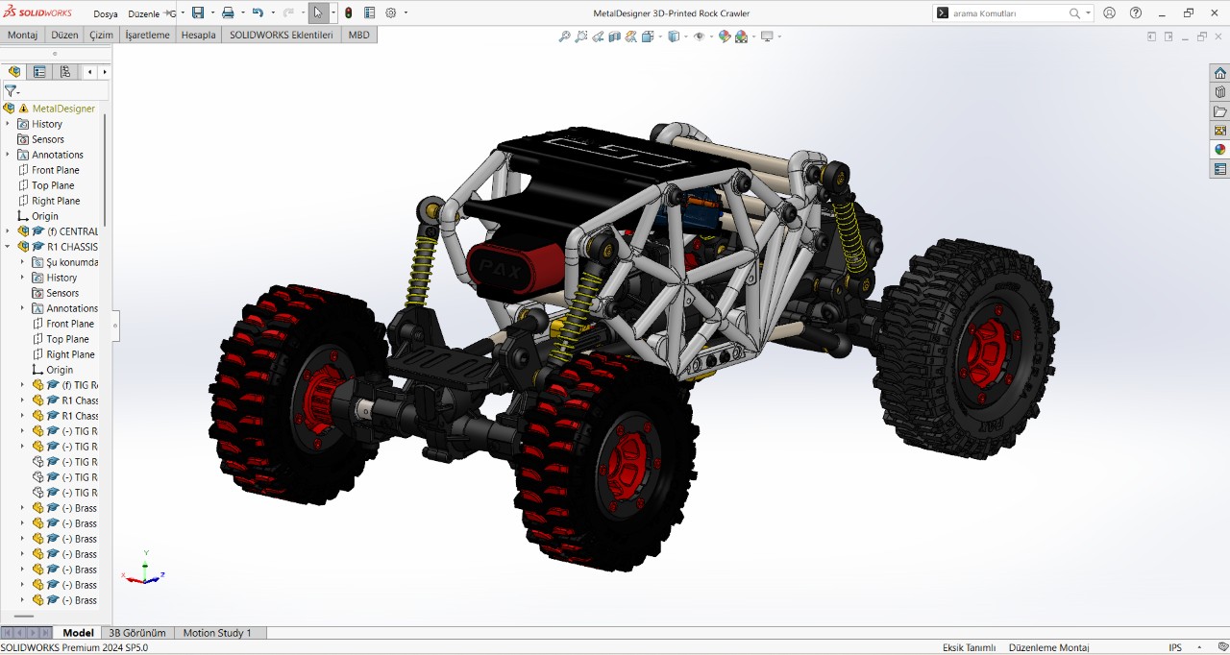The height and width of the screenshot is (655, 1230).
Task: Activate the Select cursor tool
Action: point(318,13)
